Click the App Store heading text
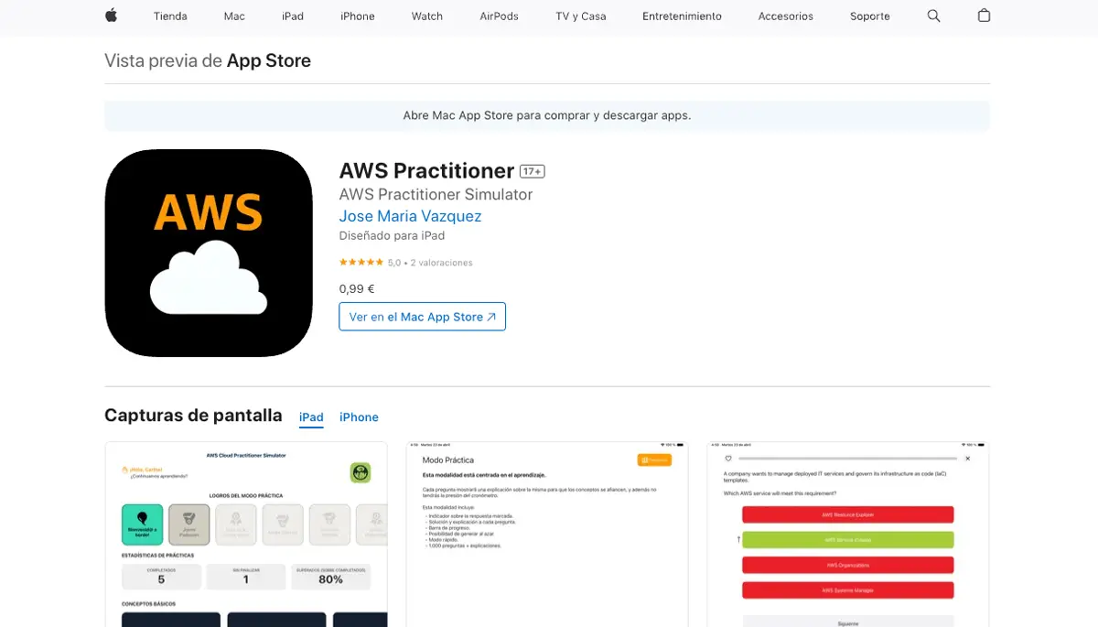 pyautogui.click(x=269, y=60)
